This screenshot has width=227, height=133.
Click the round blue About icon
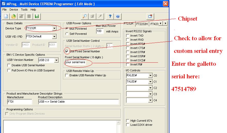[118, 16]
